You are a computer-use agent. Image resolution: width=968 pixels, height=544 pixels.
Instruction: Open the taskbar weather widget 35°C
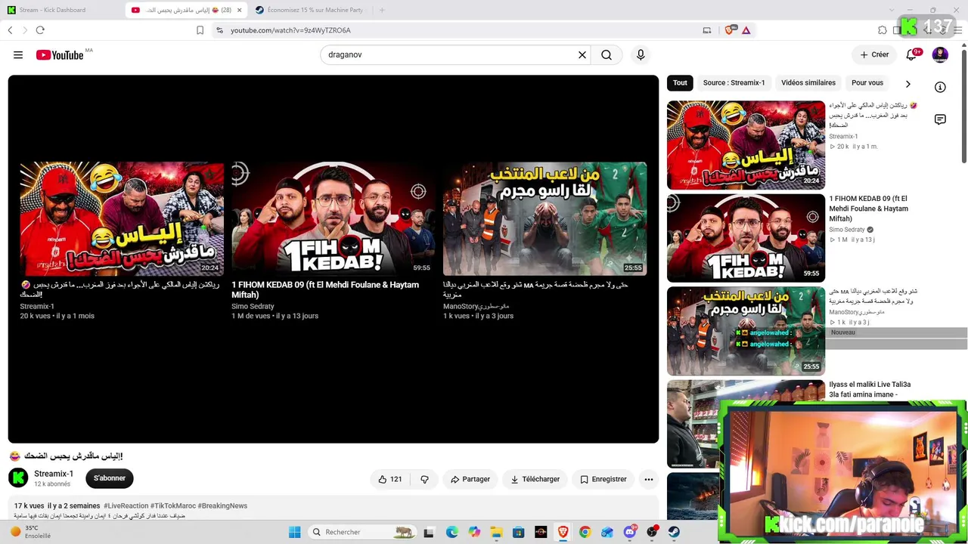click(x=30, y=532)
